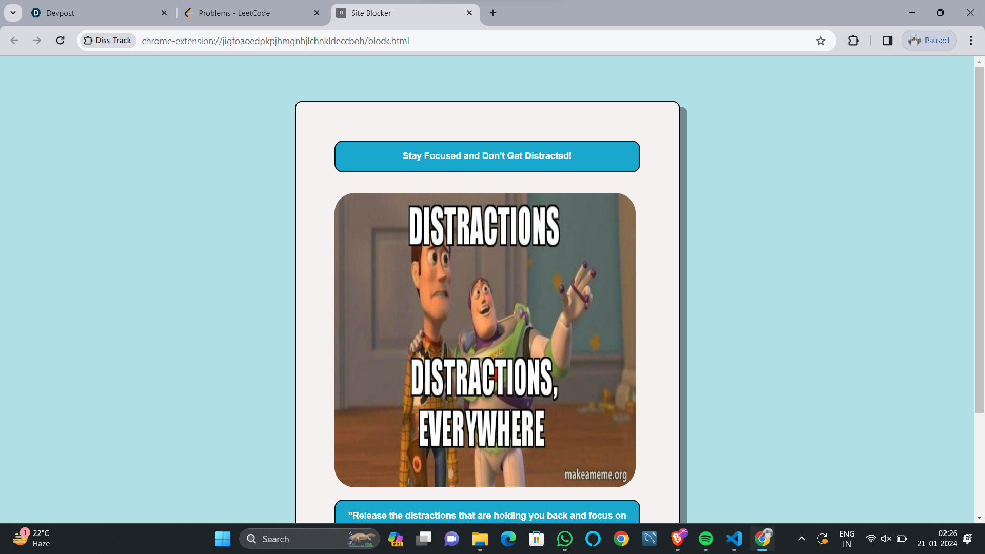Click the page scrollbar down arrow
This screenshot has width=985, height=554.
click(x=979, y=518)
